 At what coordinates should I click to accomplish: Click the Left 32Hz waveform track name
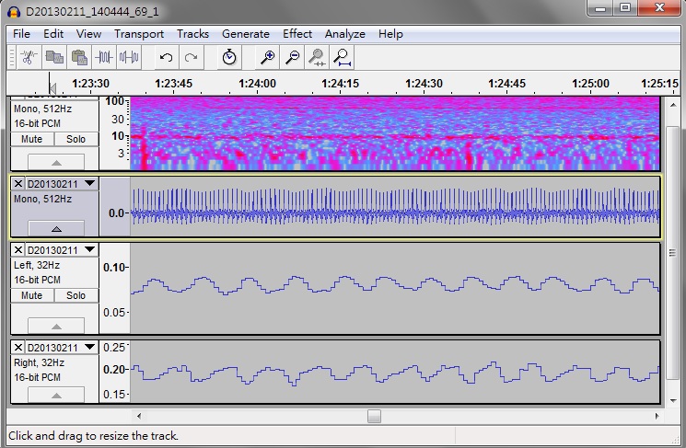pos(52,250)
